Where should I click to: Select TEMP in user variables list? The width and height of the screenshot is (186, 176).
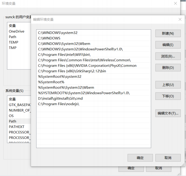click(x=19, y=42)
